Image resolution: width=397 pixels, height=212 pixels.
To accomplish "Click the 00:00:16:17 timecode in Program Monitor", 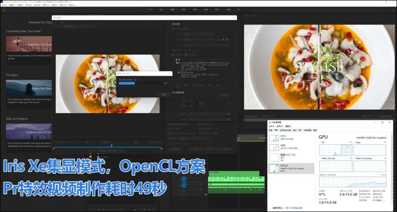I will 251,116.
